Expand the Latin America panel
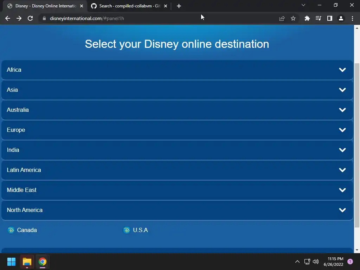This screenshot has height=270, width=360. click(177, 170)
